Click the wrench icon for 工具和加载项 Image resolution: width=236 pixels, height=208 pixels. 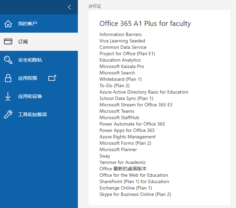pyautogui.click(x=8, y=114)
